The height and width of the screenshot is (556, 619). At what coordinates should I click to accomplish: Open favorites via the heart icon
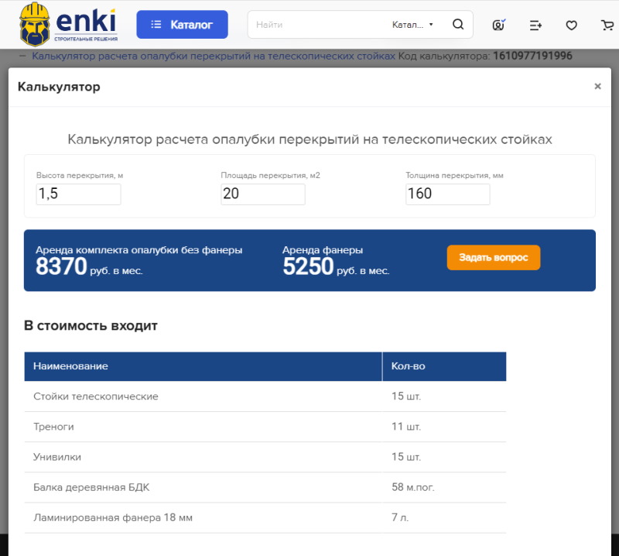point(571,25)
